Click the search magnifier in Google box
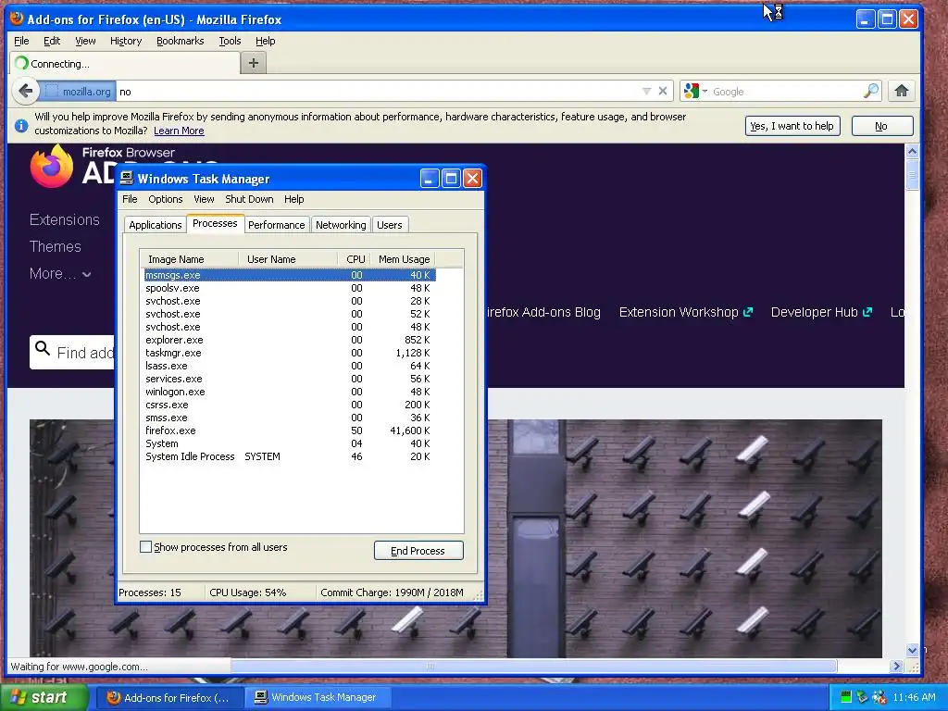The image size is (948, 711). [870, 92]
